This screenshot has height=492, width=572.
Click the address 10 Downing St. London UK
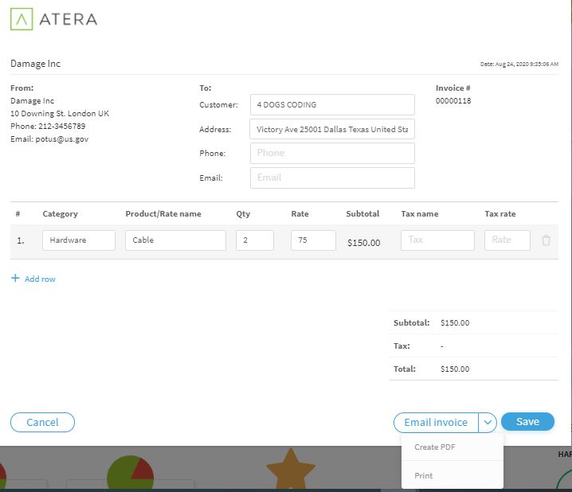coord(60,113)
